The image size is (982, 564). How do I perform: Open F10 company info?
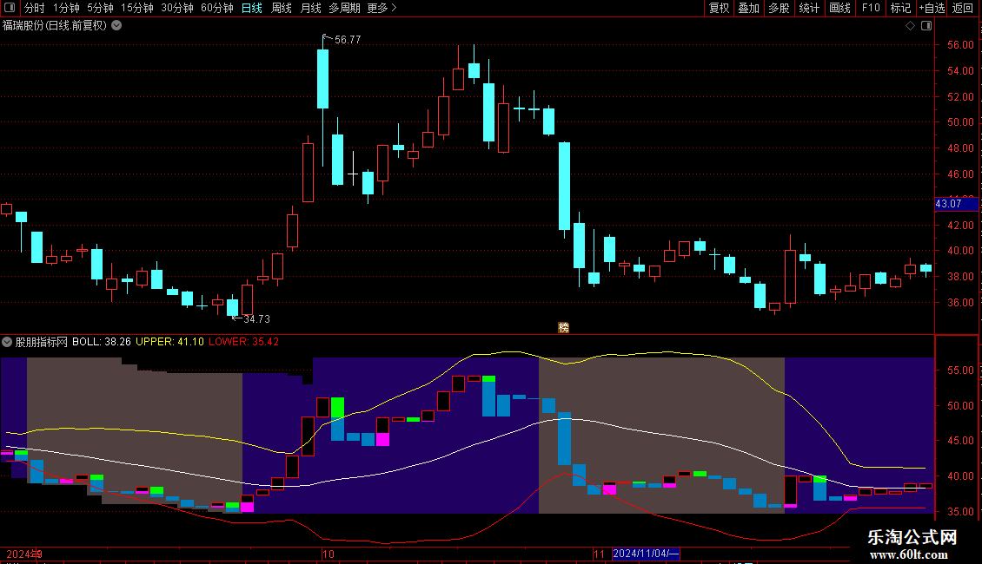tap(871, 8)
